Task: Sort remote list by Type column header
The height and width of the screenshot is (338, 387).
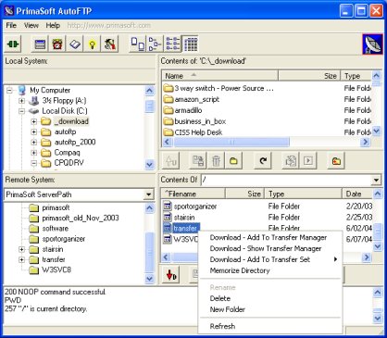Action: [x=304, y=194]
